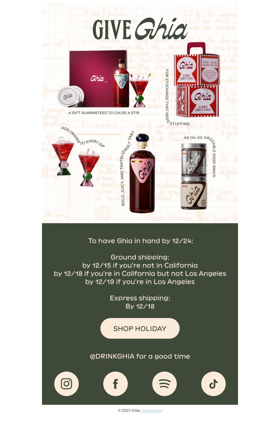Click the SHOP HOLIDAY button

tap(140, 328)
